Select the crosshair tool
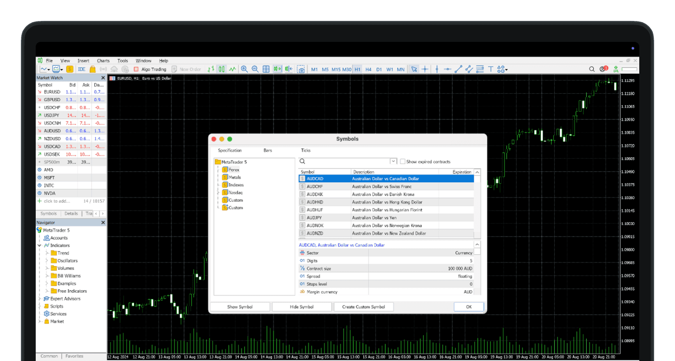The image size is (675, 361). point(425,69)
